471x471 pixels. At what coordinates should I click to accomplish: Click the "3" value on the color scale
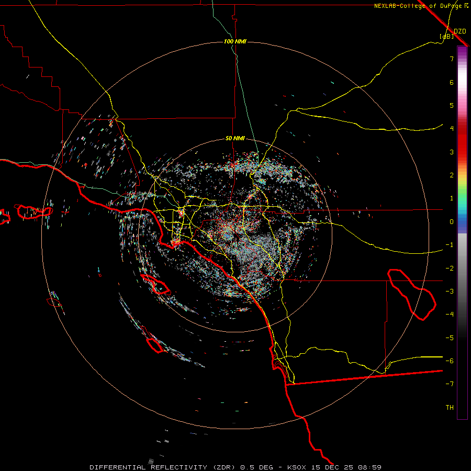[x=452, y=152]
